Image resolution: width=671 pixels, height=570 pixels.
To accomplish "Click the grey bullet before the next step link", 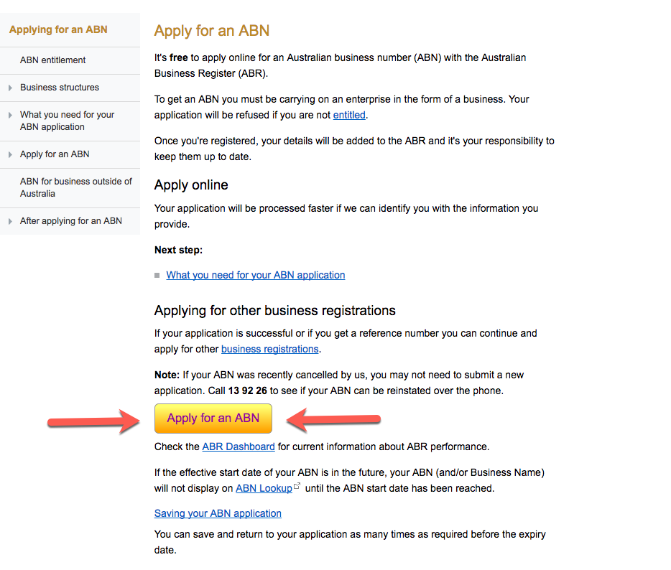I will tap(157, 276).
